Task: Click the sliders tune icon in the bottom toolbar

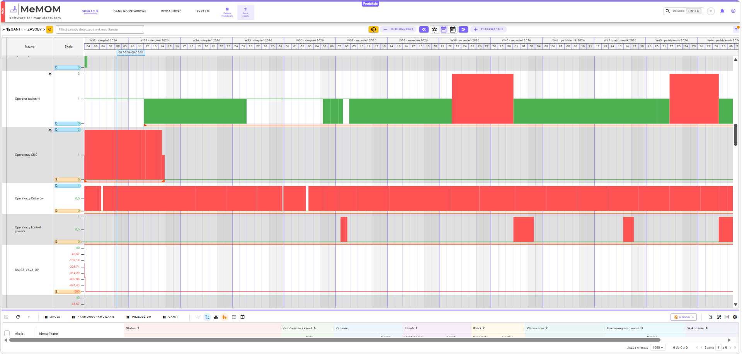Action: pyautogui.click(x=234, y=317)
